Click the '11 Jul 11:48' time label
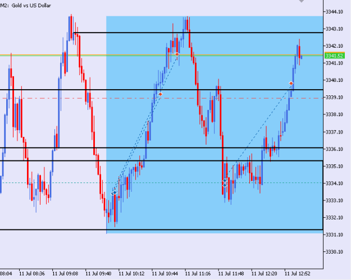The image size is (351, 280). (x=231, y=274)
